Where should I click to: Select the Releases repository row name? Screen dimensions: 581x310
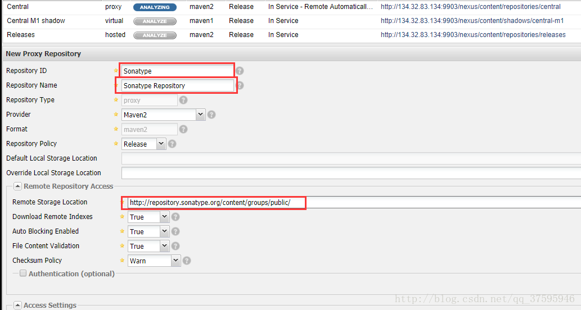click(21, 35)
